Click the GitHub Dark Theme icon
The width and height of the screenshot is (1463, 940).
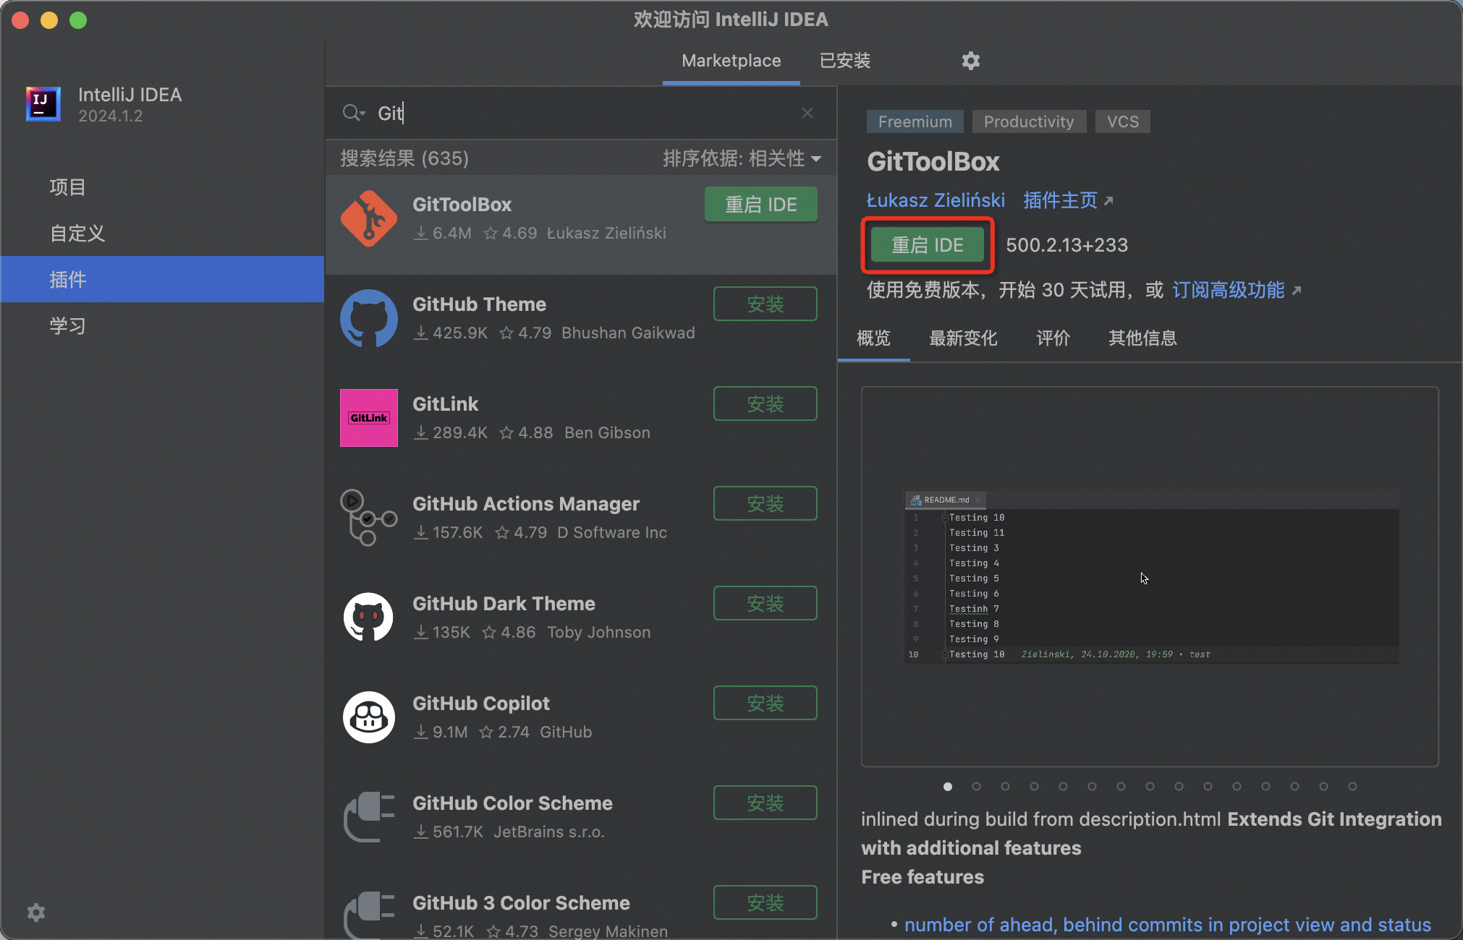[368, 618]
